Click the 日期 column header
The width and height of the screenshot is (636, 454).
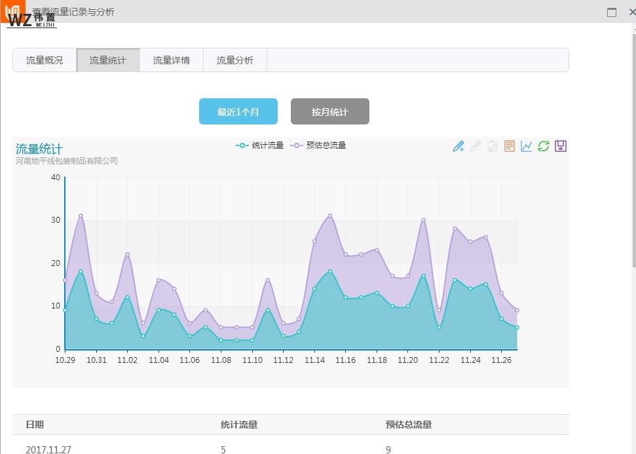point(35,425)
